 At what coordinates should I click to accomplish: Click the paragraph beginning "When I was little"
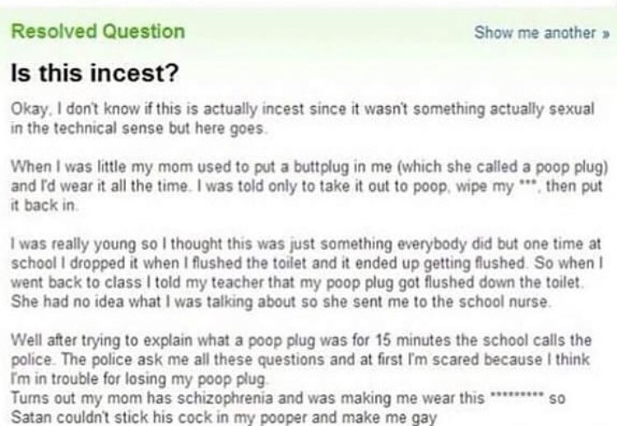309,186
